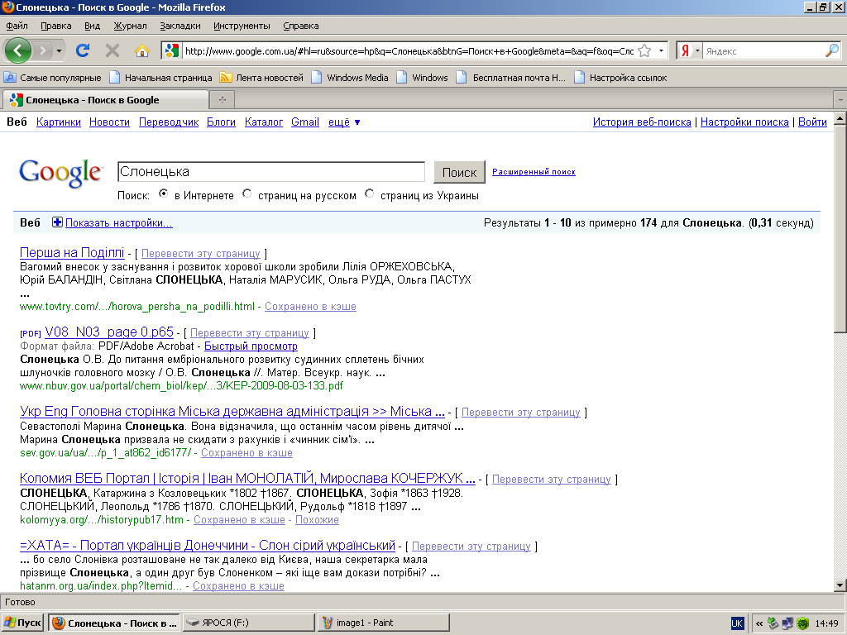847x635 pixels.
Task: Click the vertical scrollbar down arrow
Action: [840, 585]
